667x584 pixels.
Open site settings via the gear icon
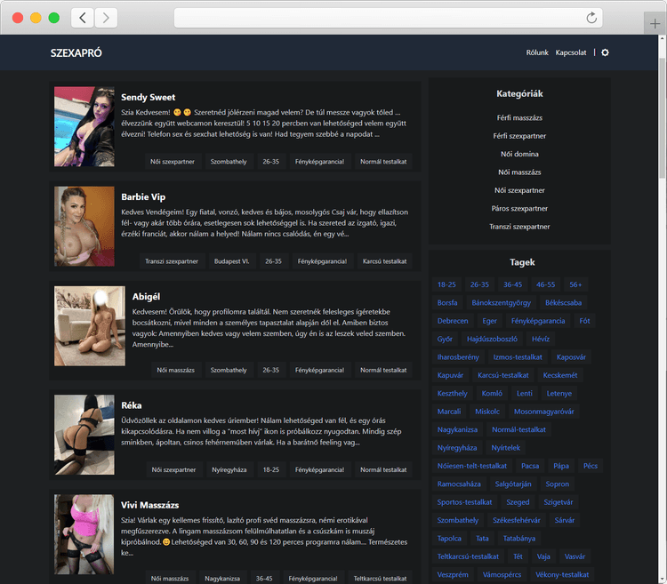606,53
